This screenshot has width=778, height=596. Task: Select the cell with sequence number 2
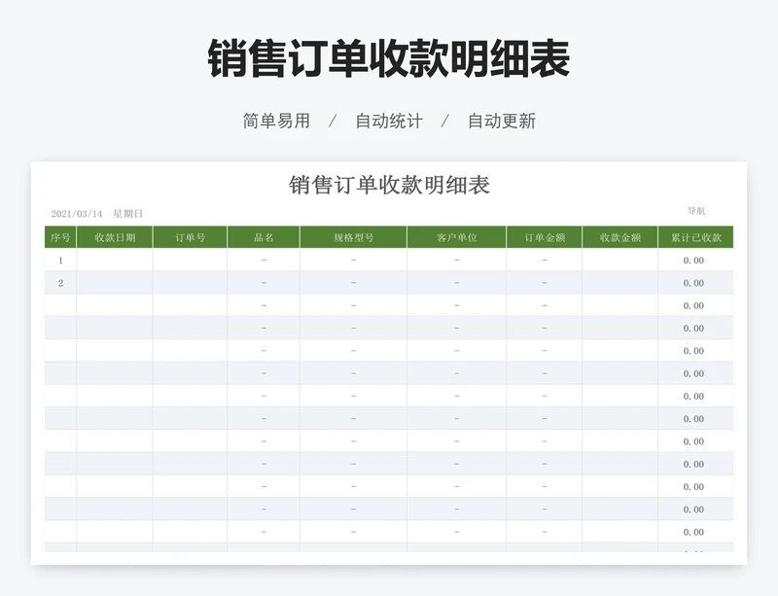[x=60, y=283]
